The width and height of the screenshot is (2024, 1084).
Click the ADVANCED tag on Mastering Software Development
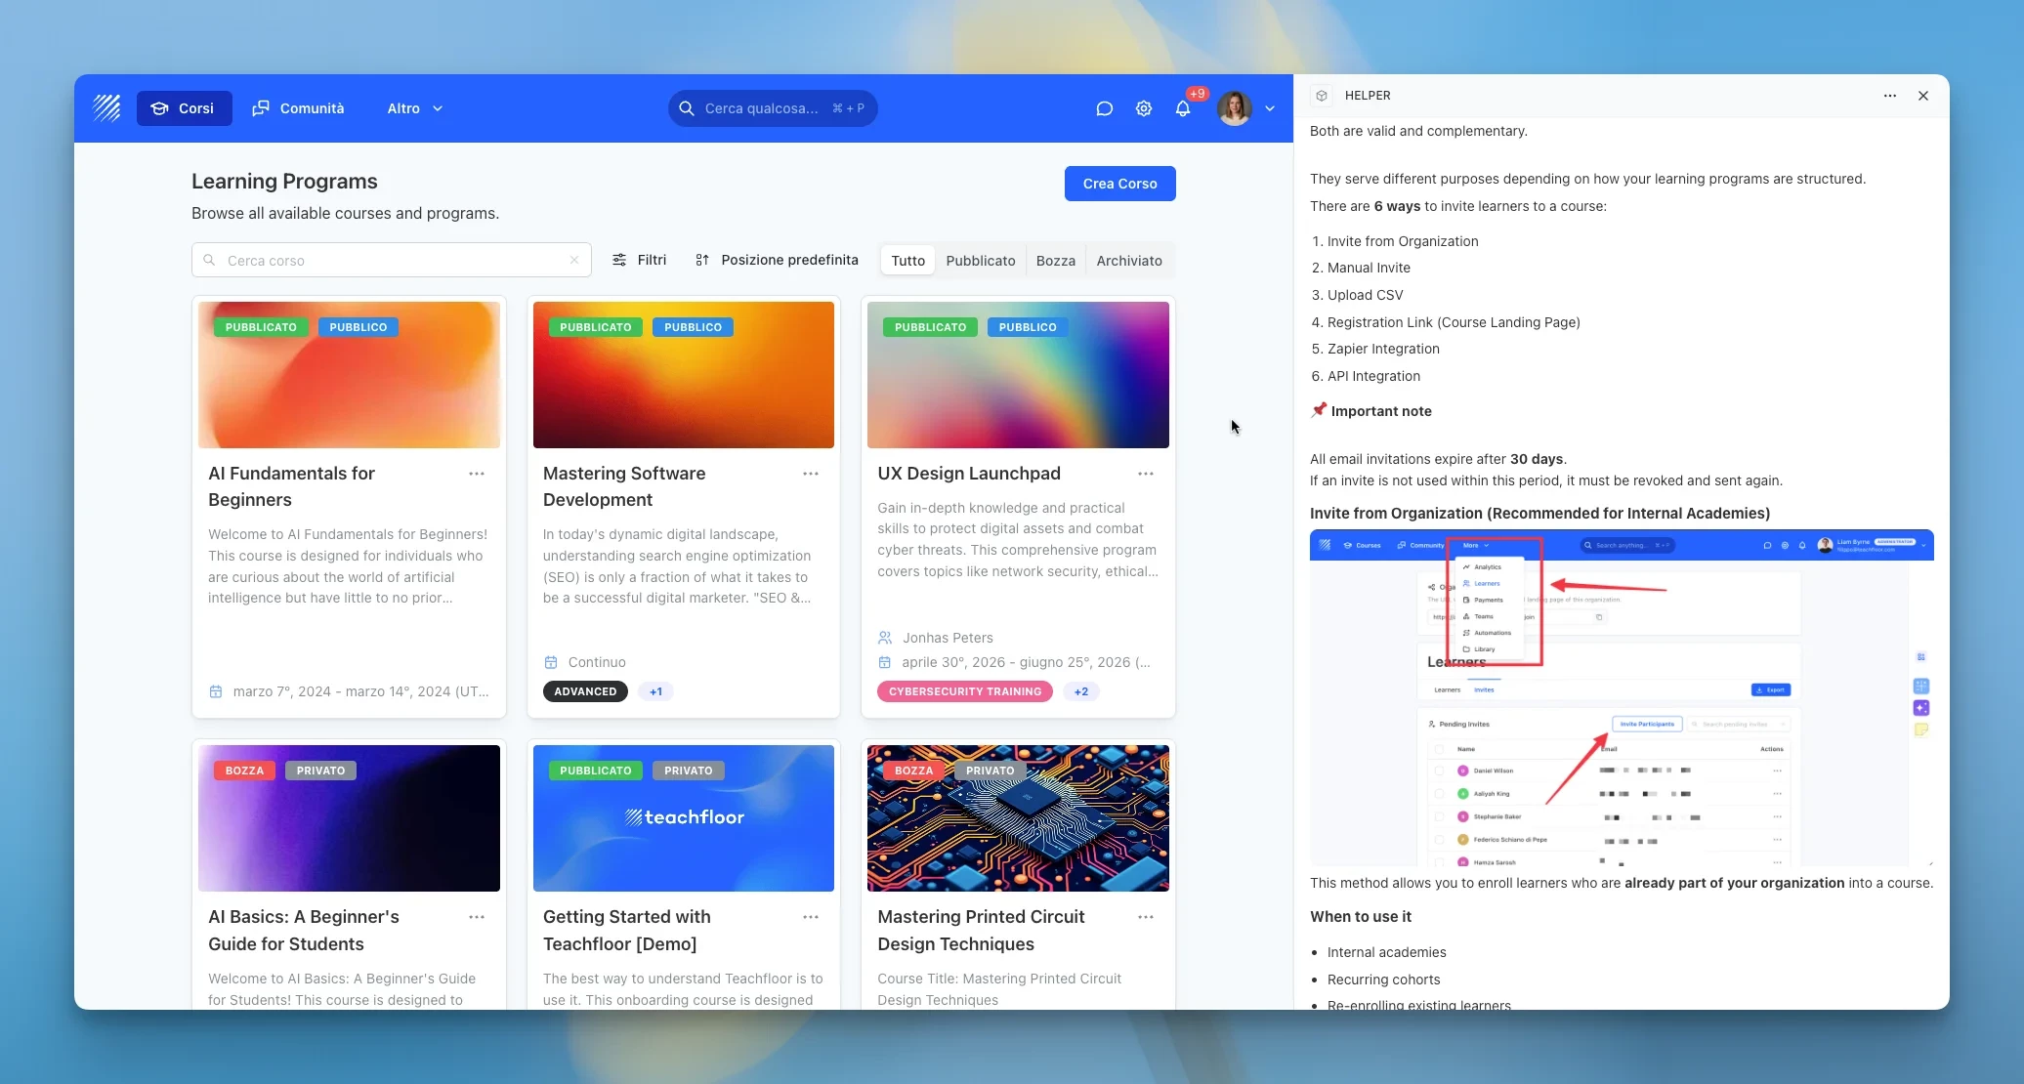click(585, 691)
